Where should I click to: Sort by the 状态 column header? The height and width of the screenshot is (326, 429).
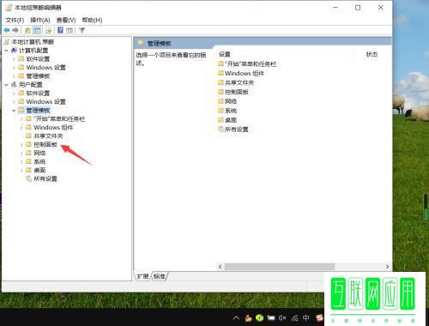(372, 54)
